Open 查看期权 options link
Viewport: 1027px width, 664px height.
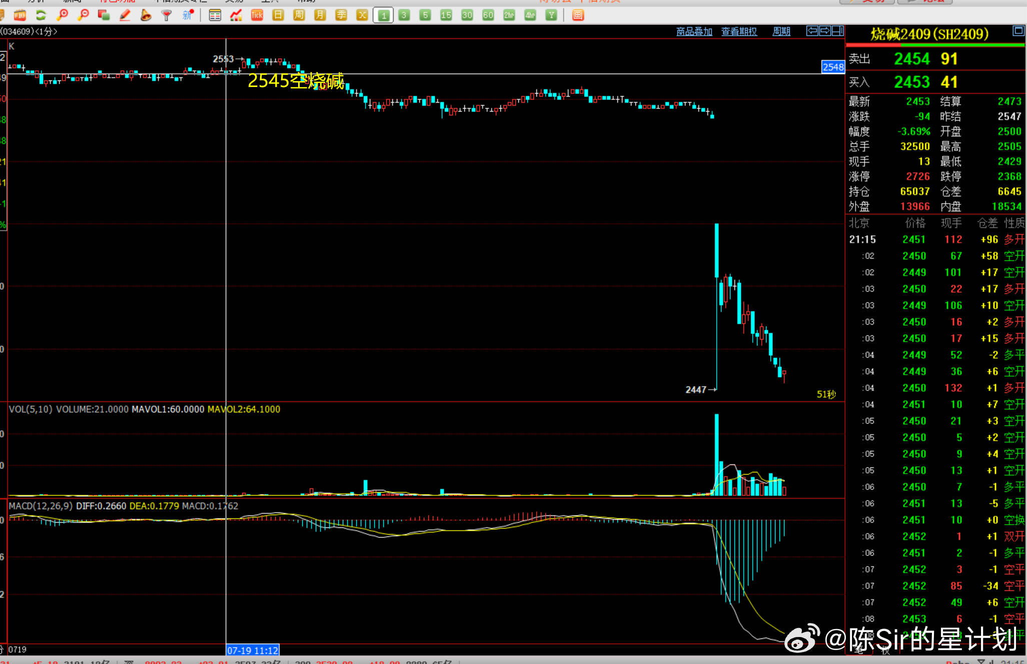tap(739, 31)
